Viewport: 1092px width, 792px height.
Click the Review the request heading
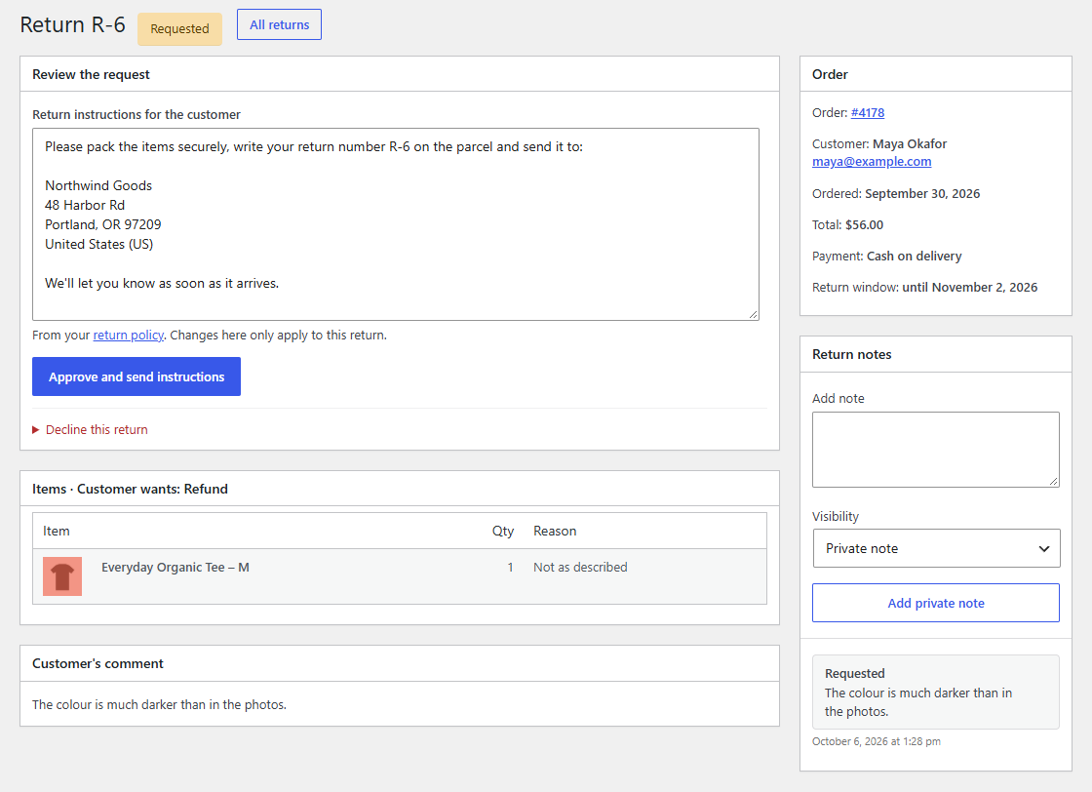(91, 74)
